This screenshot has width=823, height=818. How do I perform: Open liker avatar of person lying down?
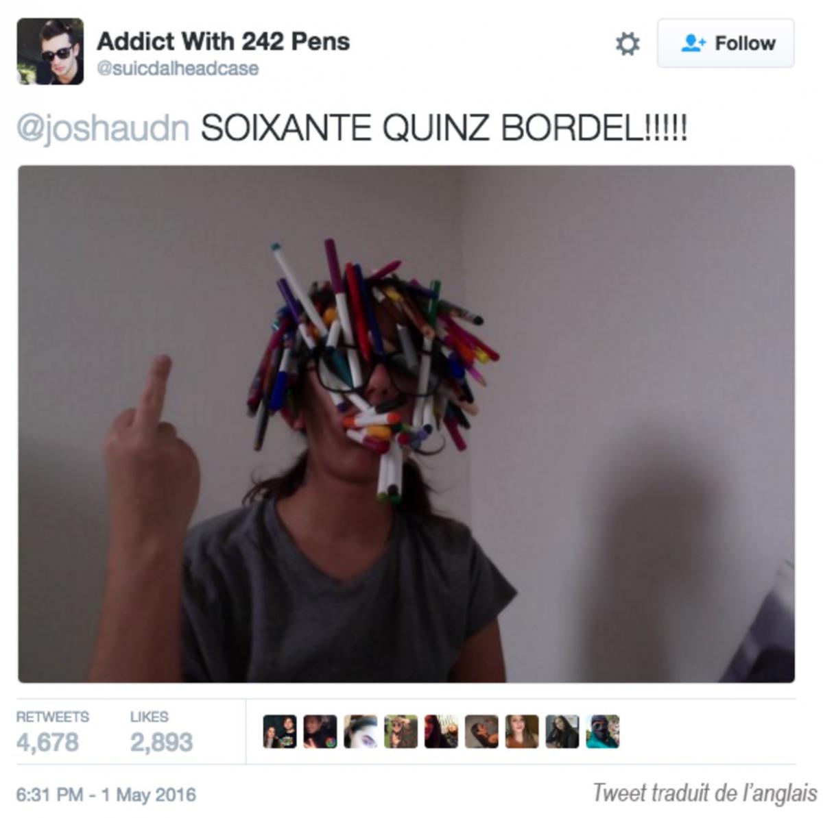[481, 732]
